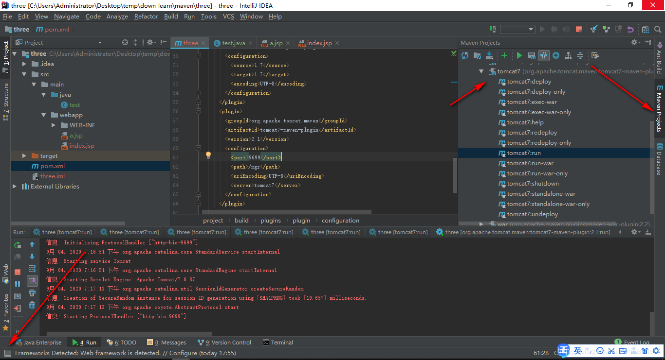Stop running process from main toolbar

579,29
